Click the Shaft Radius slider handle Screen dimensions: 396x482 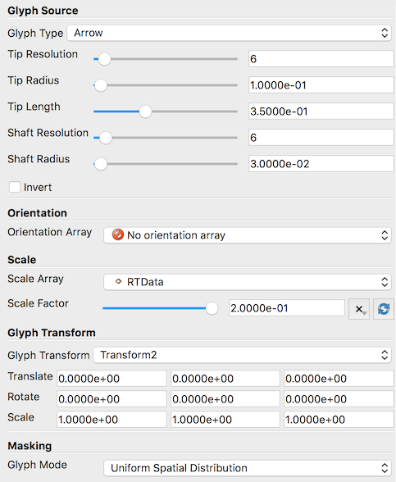[x=101, y=164]
